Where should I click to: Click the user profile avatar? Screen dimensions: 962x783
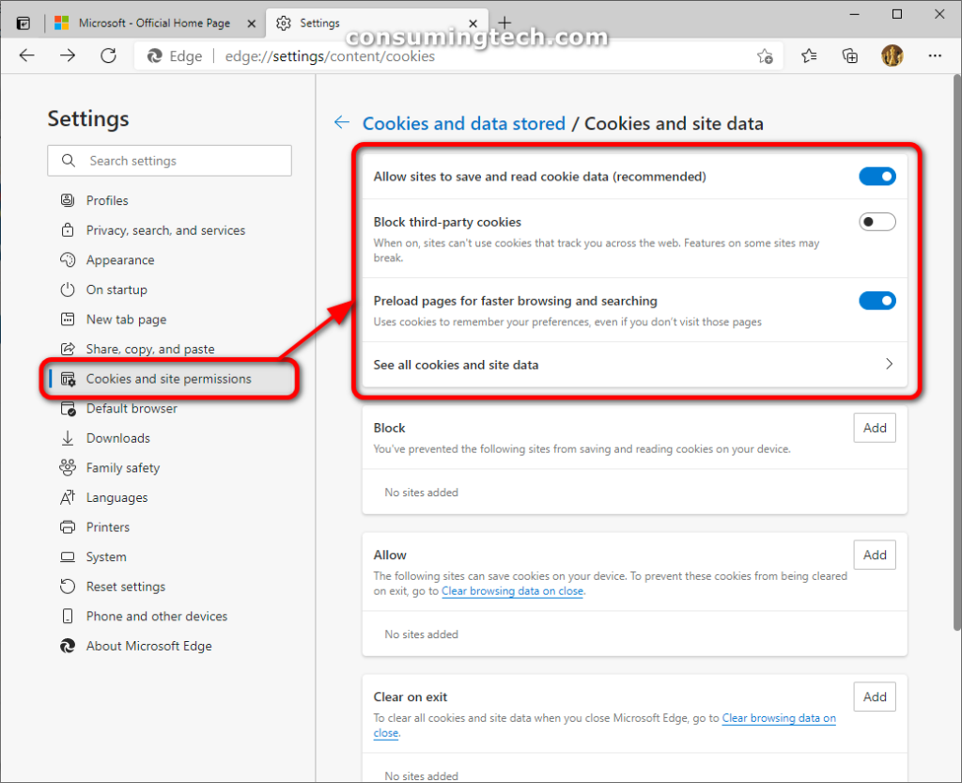(x=892, y=55)
